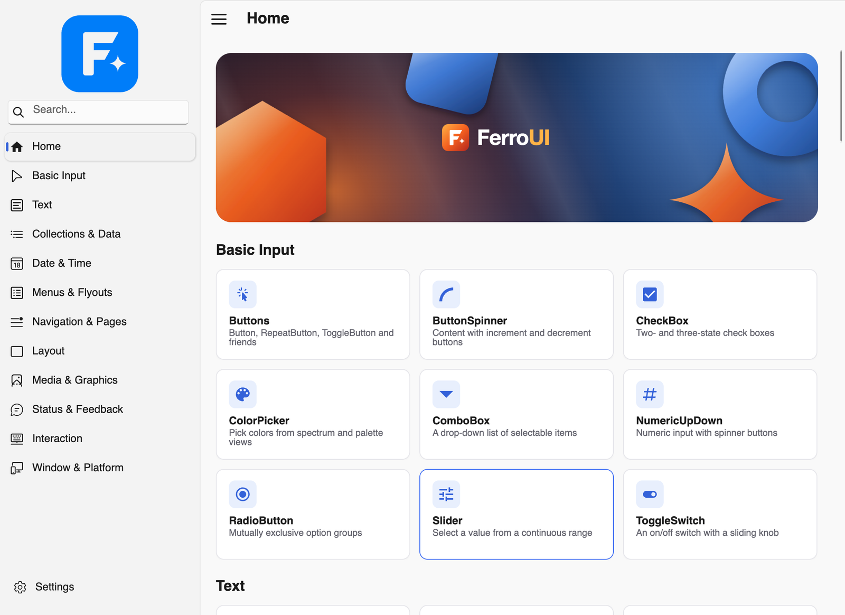
Task: Open the Interaction category
Action: (100, 439)
